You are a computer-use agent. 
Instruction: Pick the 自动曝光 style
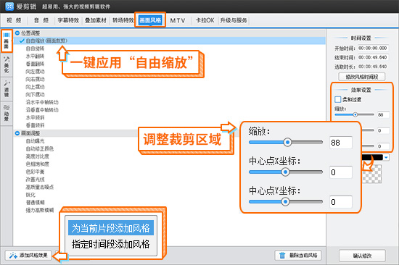coord(35,140)
